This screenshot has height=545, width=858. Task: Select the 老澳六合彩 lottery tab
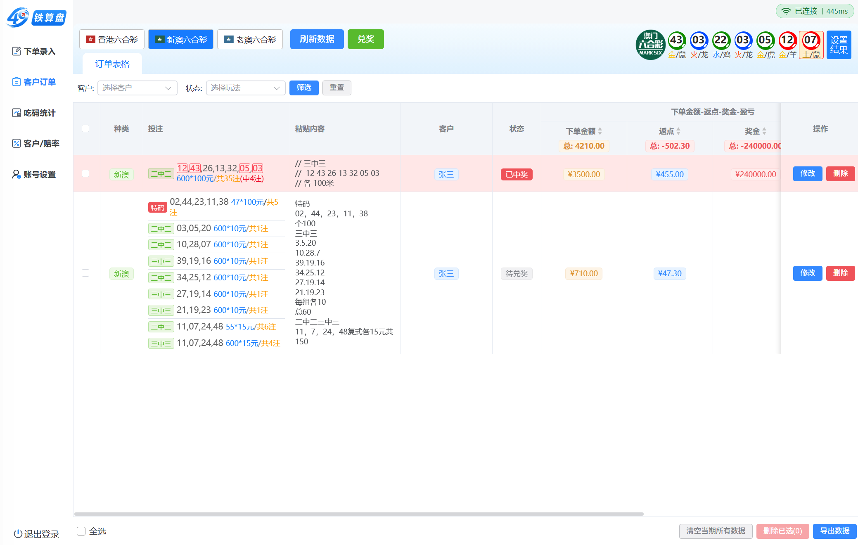click(250, 39)
